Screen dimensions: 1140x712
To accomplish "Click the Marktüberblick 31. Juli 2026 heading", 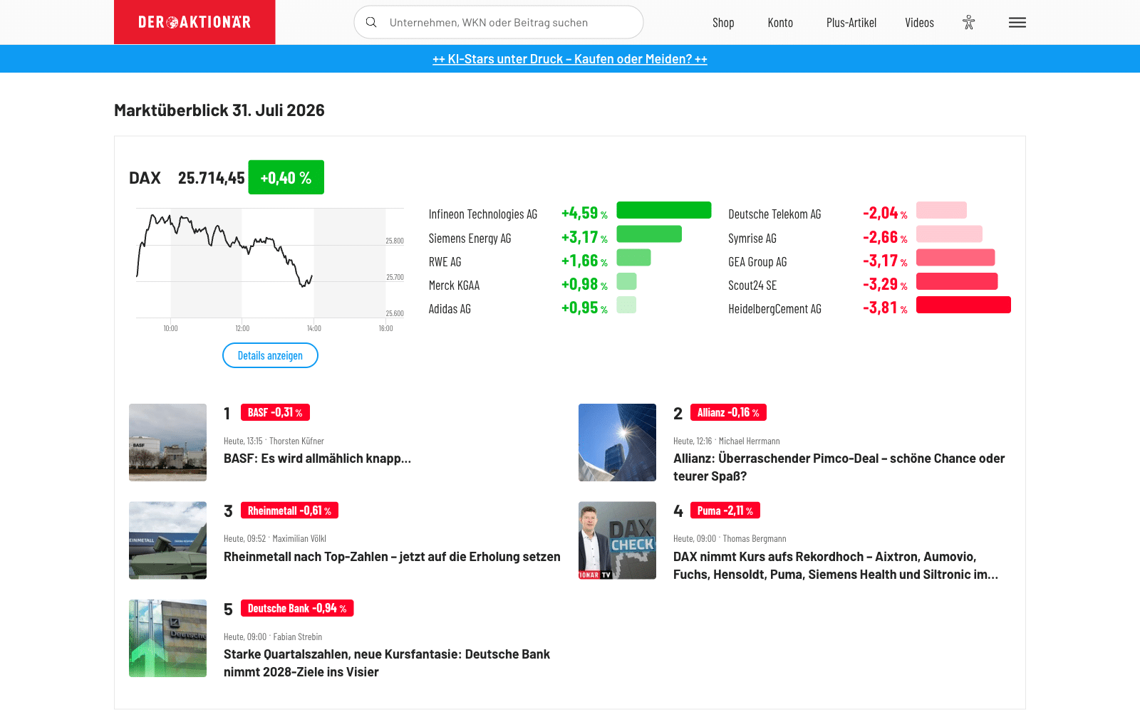I will click(x=219, y=110).
